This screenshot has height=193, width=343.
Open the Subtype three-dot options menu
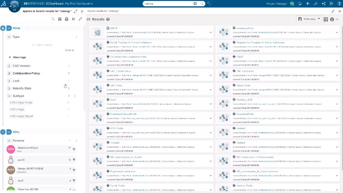(75, 96)
